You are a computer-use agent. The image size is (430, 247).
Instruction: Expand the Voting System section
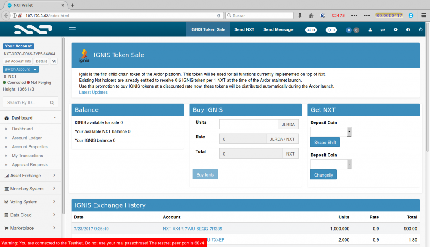(x=30, y=202)
